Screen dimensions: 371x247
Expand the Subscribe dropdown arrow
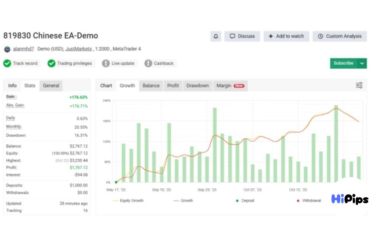coord(362,63)
